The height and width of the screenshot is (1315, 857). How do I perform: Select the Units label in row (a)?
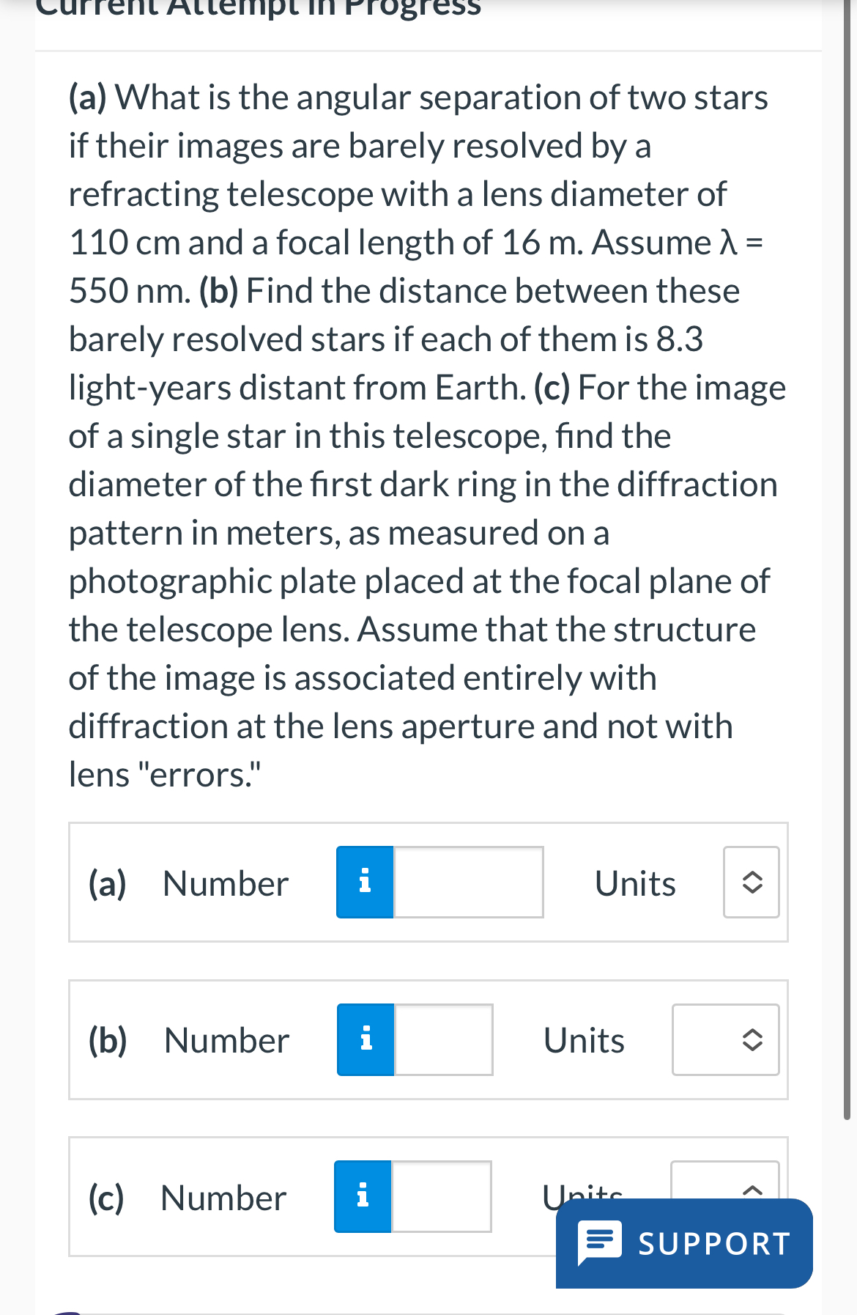point(634,882)
